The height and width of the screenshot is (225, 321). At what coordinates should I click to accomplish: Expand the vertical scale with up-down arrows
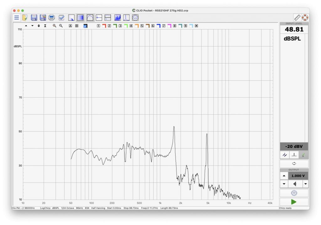click(39, 26)
